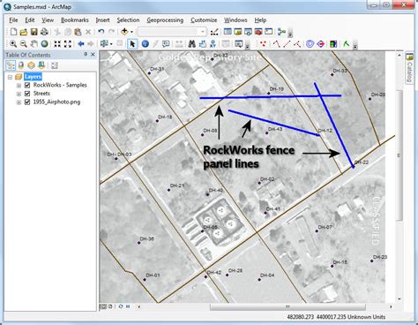Save the map with the floppy disk icon

(x=34, y=32)
